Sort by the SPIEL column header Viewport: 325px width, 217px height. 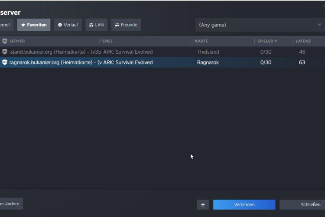[107, 41]
